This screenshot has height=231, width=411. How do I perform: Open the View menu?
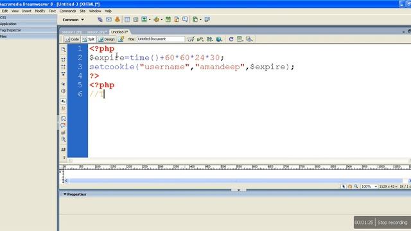coord(15,11)
